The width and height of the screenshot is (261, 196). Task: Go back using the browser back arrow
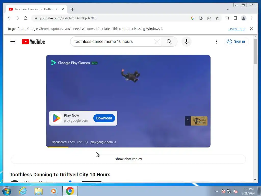pos(9,18)
